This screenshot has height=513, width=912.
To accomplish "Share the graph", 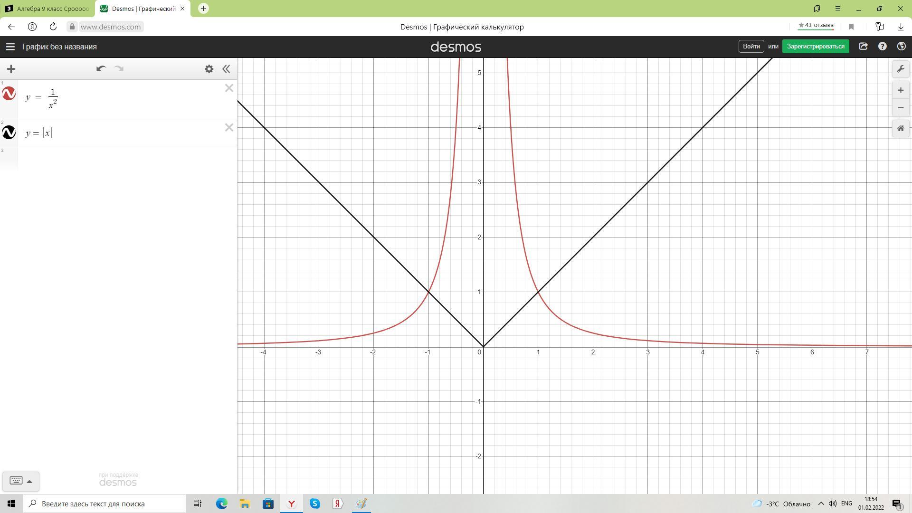I will pos(863,47).
